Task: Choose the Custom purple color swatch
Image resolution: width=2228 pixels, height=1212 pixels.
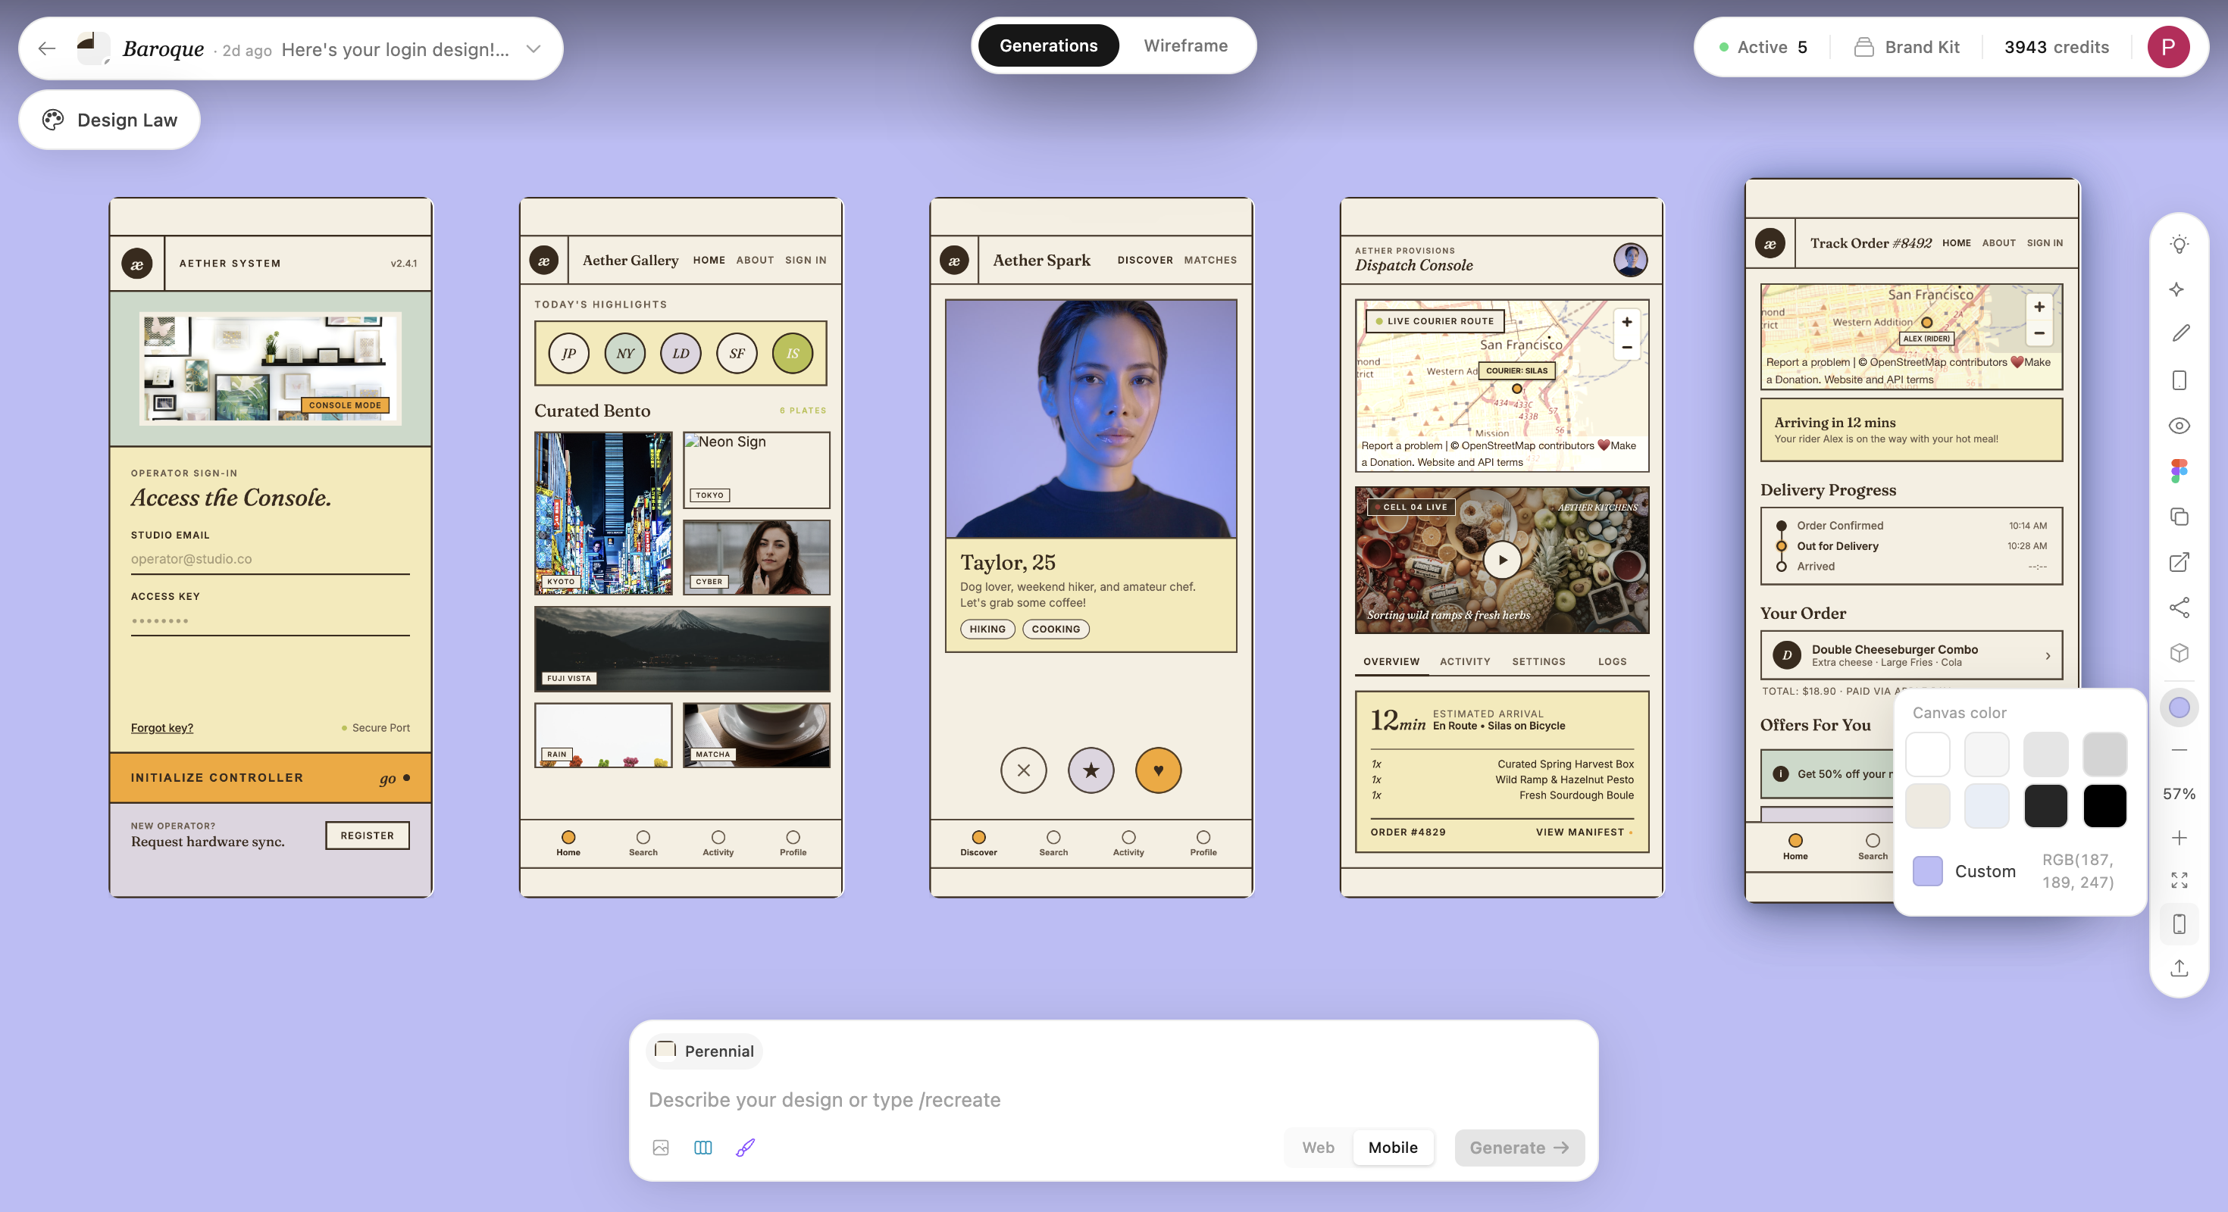Action: (1927, 870)
